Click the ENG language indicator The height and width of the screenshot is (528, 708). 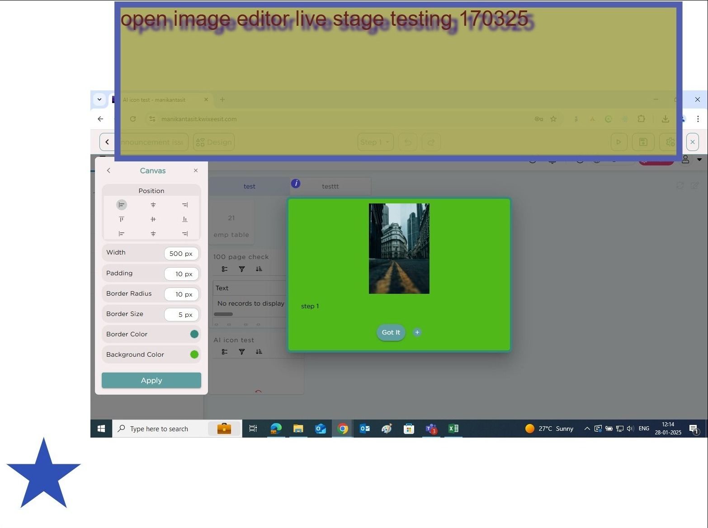[x=644, y=429]
